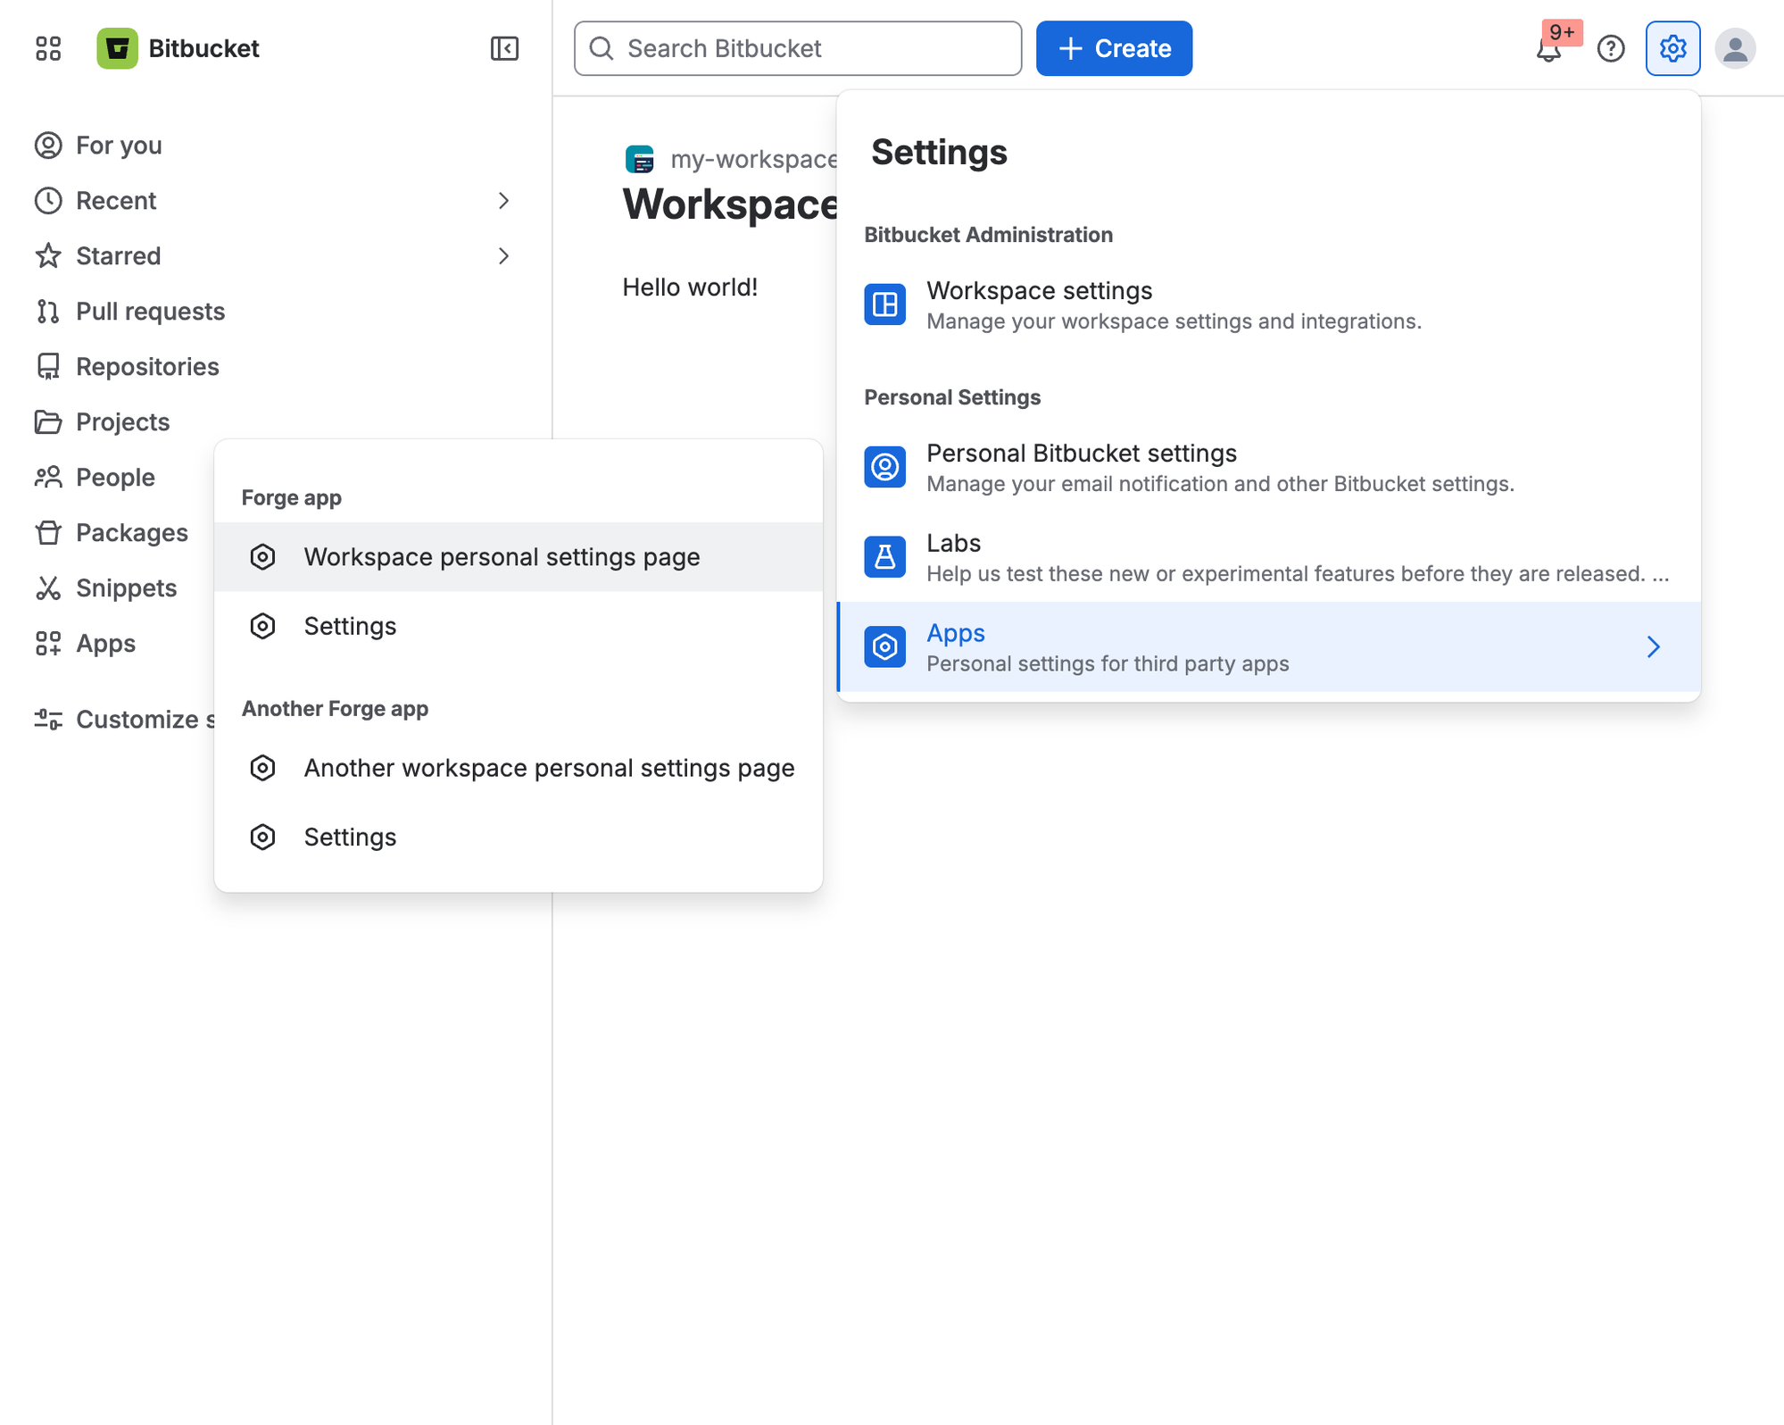Click the Bitbucket title text
1784x1425 pixels.
pos(203,48)
